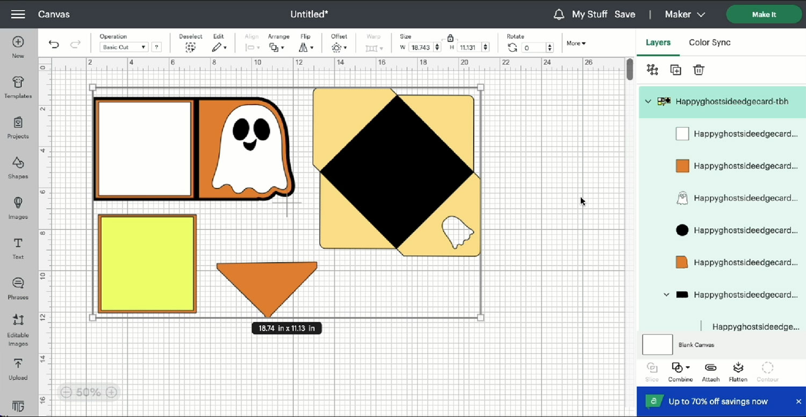The height and width of the screenshot is (417, 806).
Task: Open the Arrange dropdown
Action: [276, 47]
